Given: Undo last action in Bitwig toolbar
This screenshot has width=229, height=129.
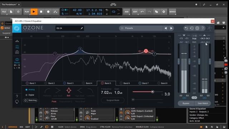Looking at the screenshot, I should (x=142, y=12).
